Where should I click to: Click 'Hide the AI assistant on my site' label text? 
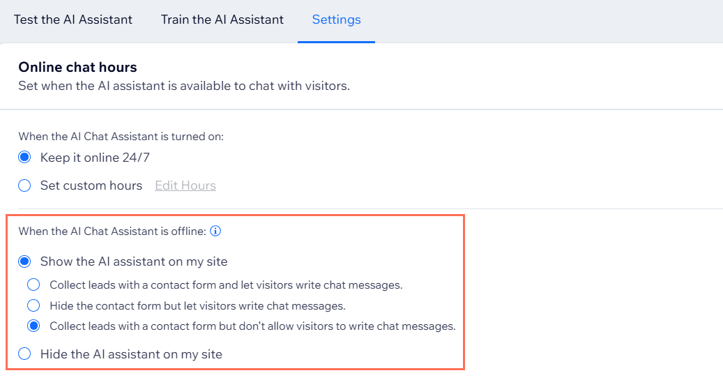pos(131,354)
